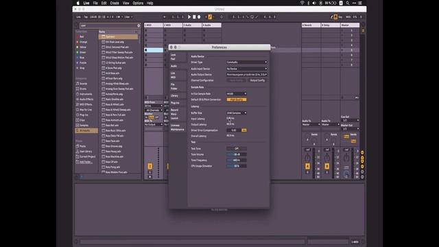Open the Audio Input Device dropdown

[247, 69]
